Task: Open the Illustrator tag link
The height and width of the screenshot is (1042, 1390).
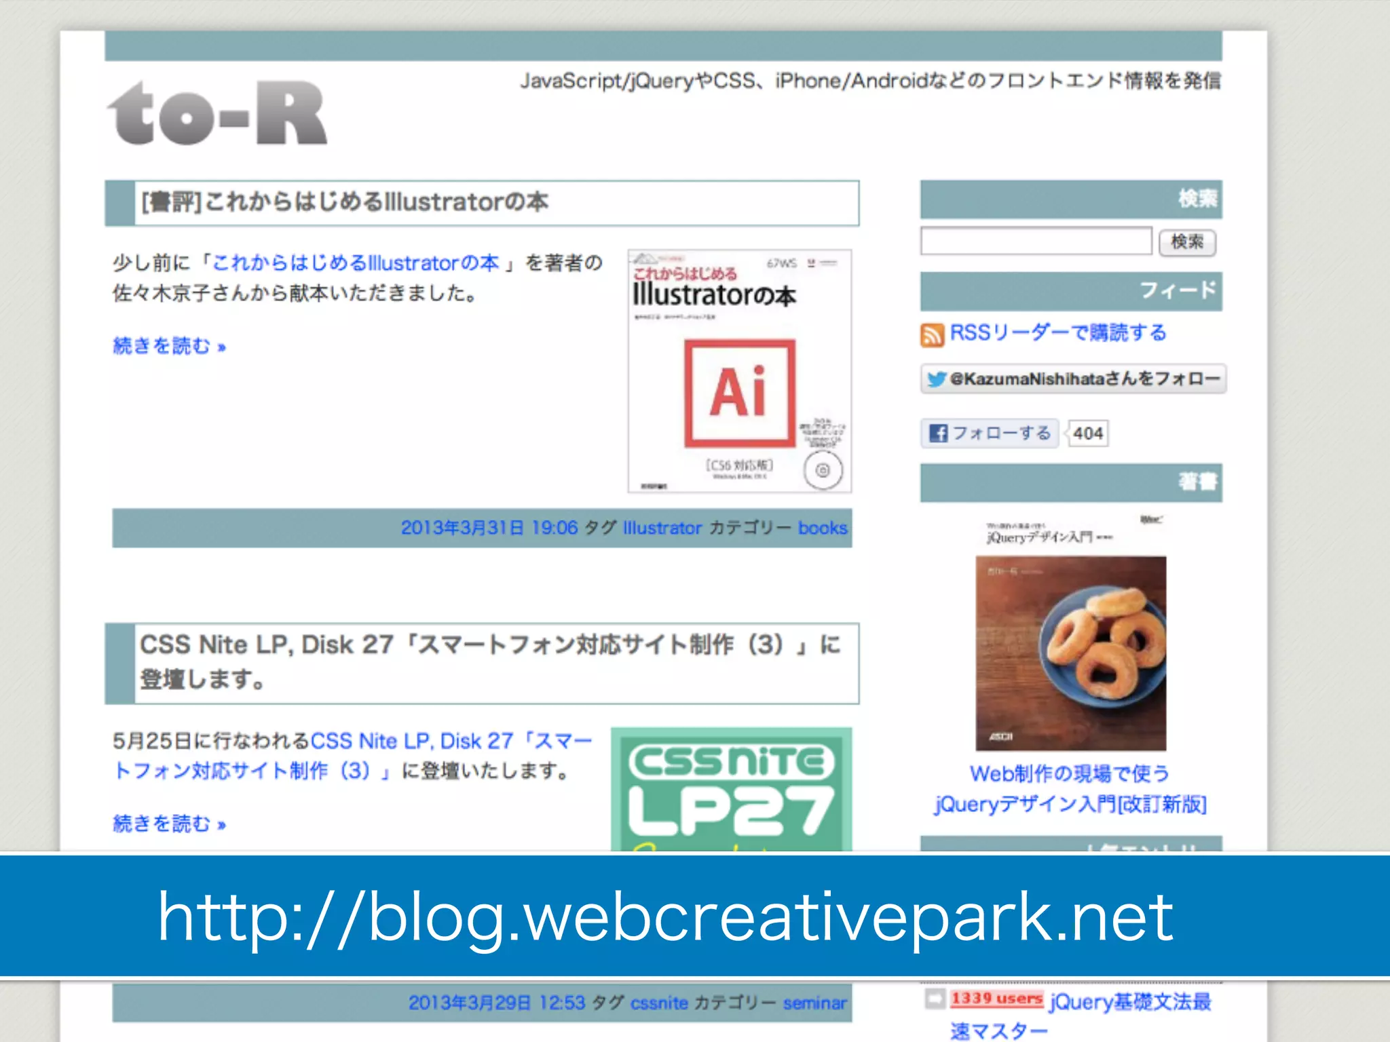Action: 662,528
